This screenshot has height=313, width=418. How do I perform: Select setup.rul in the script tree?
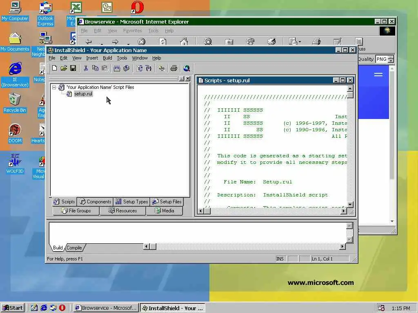point(83,94)
